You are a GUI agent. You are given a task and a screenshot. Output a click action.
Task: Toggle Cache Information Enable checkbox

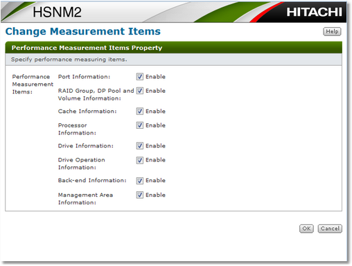tap(139, 112)
